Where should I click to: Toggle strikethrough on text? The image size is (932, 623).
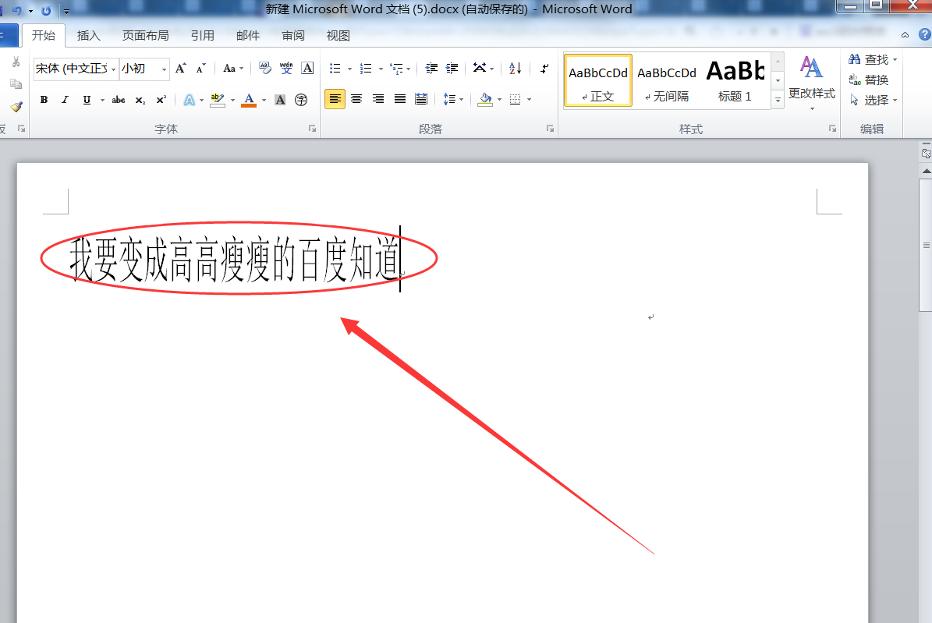119,100
